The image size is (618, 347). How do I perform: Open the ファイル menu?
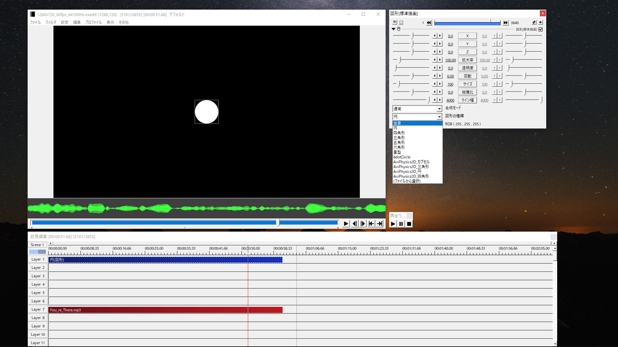[x=35, y=23]
